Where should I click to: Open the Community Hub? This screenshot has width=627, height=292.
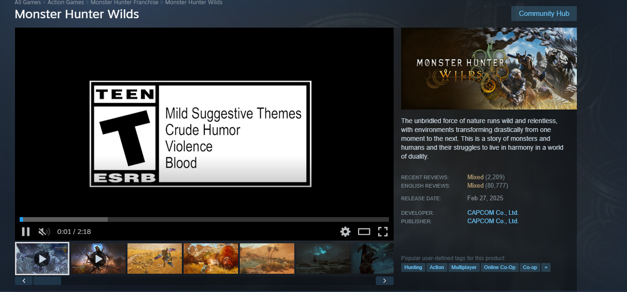544,14
